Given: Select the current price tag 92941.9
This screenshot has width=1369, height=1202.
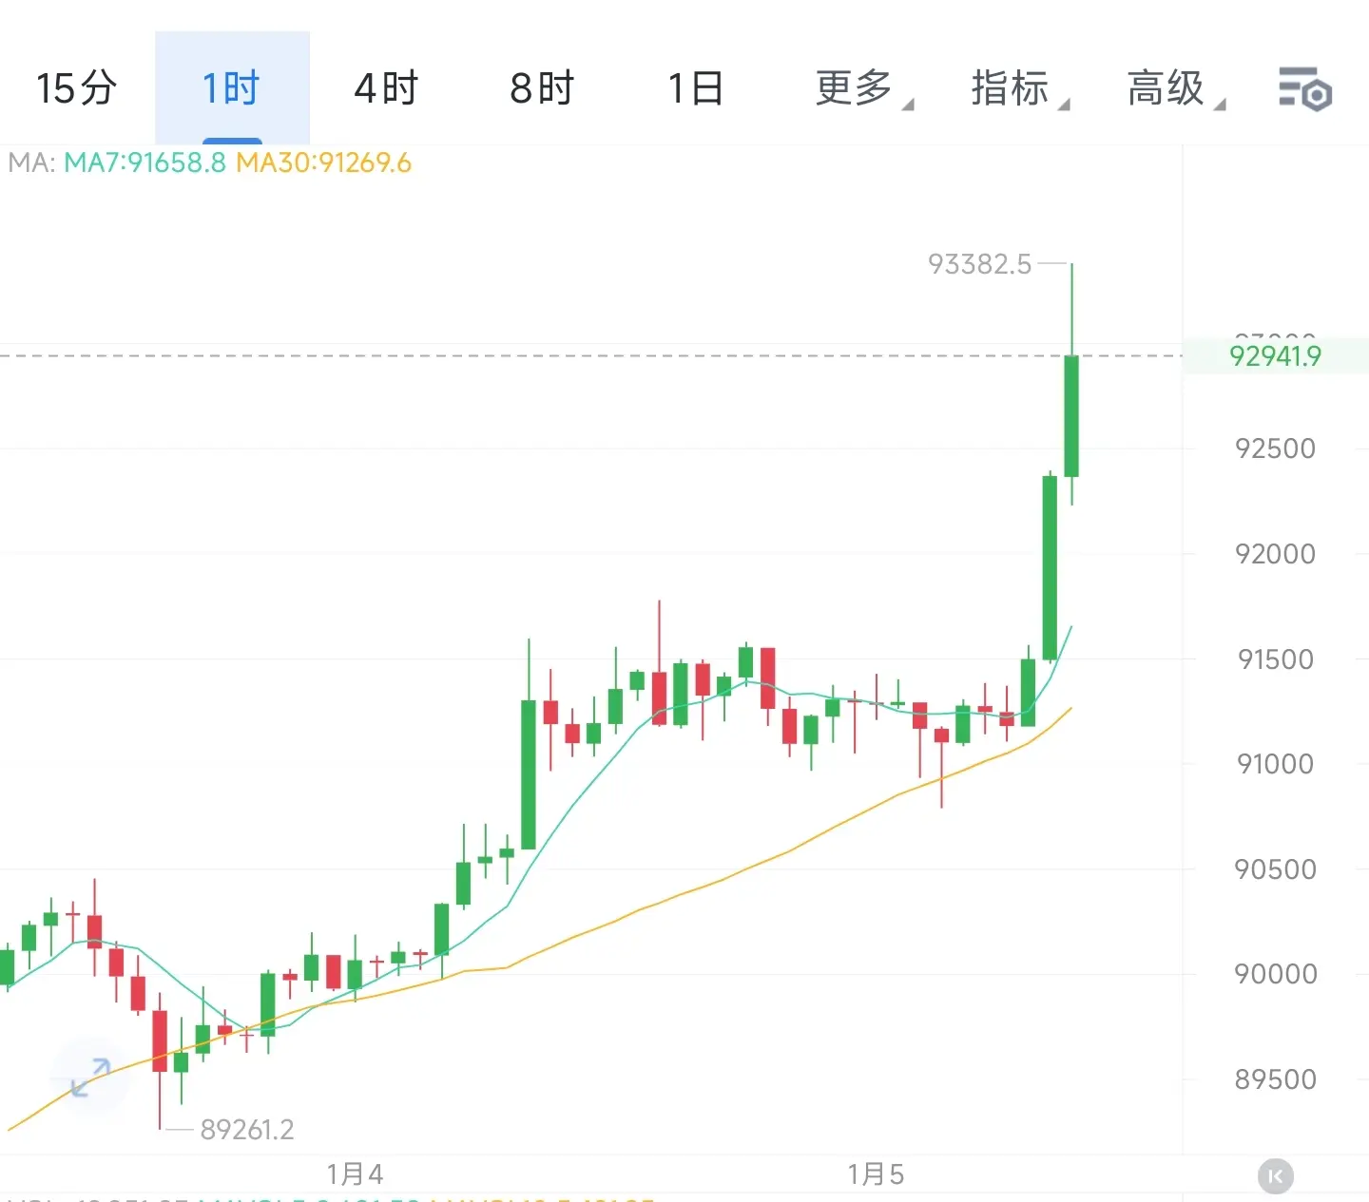Looking at the screenshot, I should point(1276,356).
